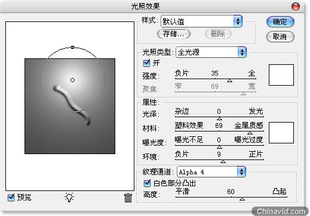
Task: Open the 样式 style dropdown
Action: 201,21
